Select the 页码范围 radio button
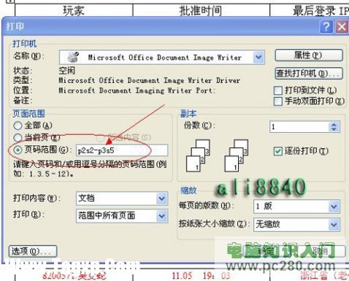 coord(18,150)
